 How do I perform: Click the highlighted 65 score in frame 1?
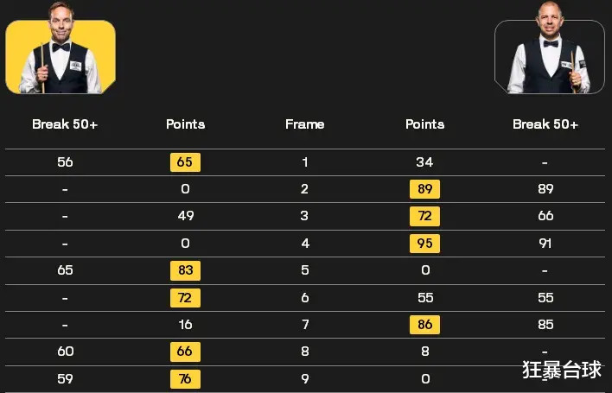click(x=185, y=162)
